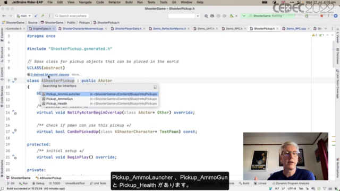Image resolution: width=340 pixels, height=191 pixels.
Task: Open the Tests menu
Action: point(151,2)
